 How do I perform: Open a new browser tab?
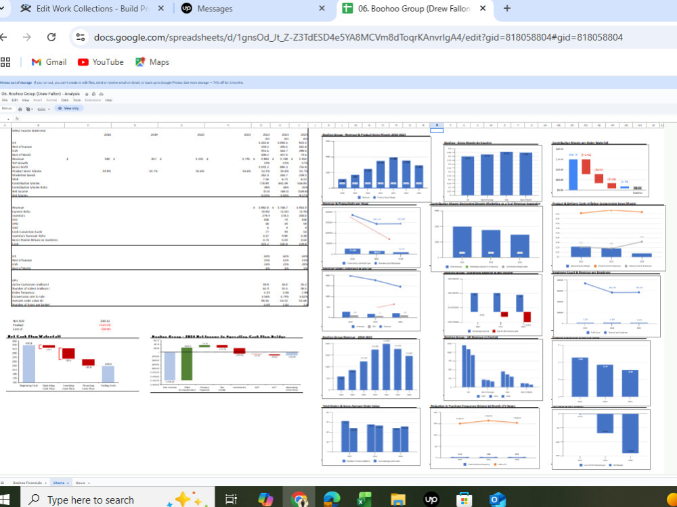tap(507, 8)
